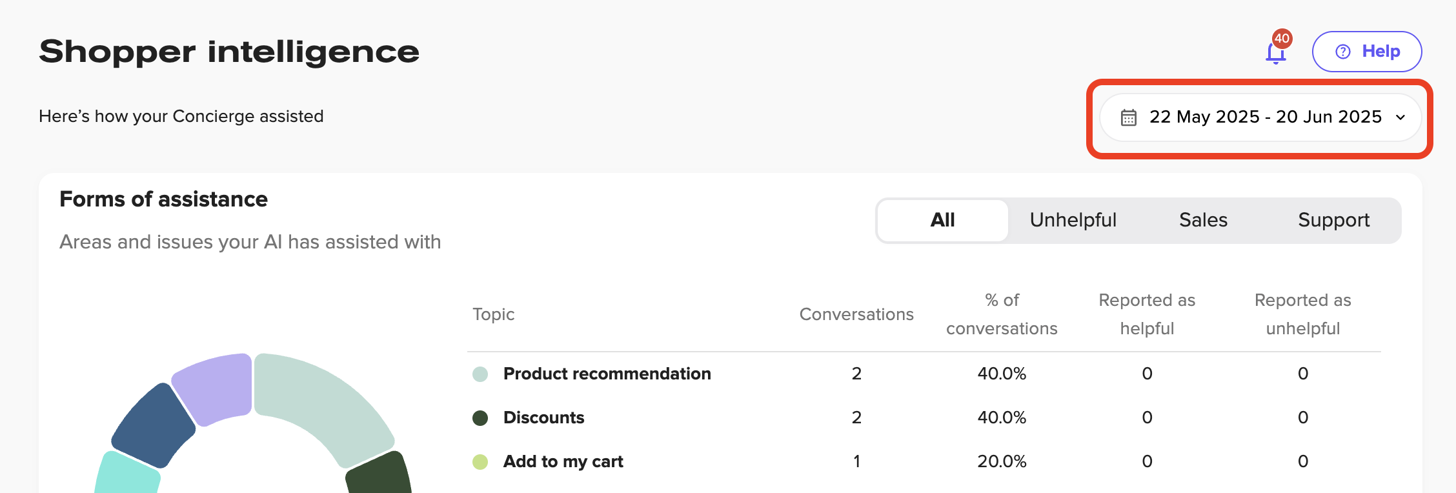
Task: Click the question mark icon in Help button
Action: 1343,52
